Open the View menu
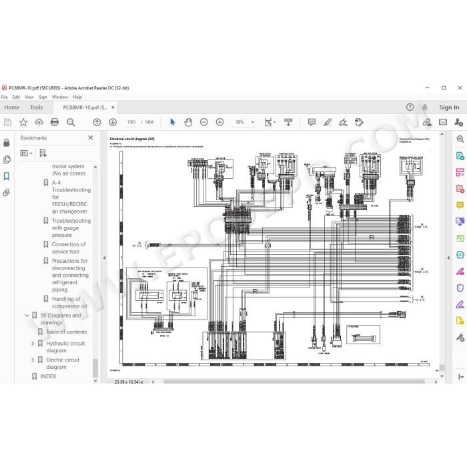The image size is (467, 467). pos(29,97)
